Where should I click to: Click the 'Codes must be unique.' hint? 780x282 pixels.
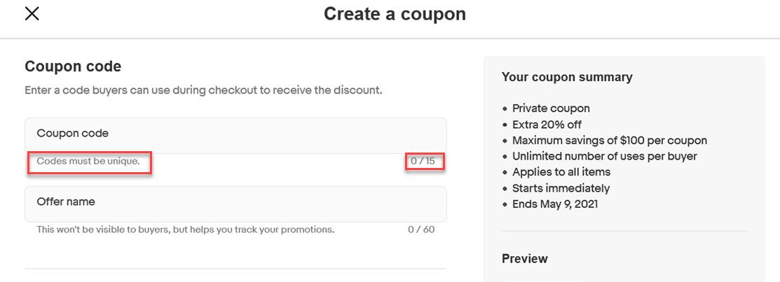click(x=88, y=162)
